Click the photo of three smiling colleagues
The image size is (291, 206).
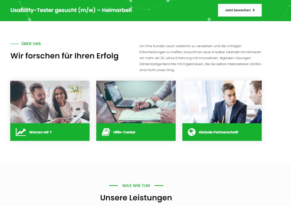click(x=50, y=102)
